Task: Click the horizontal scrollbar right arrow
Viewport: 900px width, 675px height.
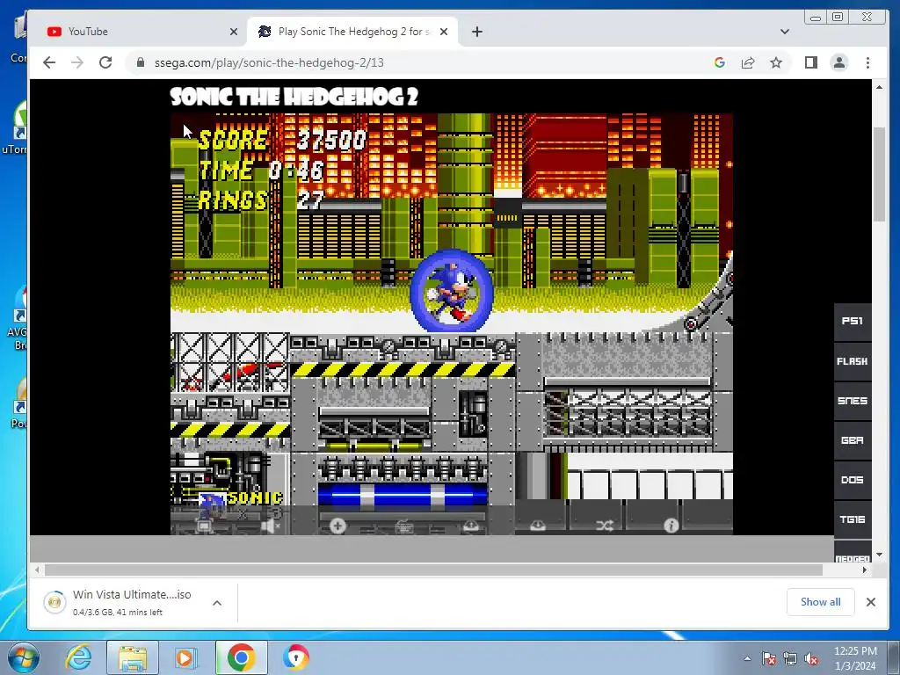Action: tap(865, 570)
